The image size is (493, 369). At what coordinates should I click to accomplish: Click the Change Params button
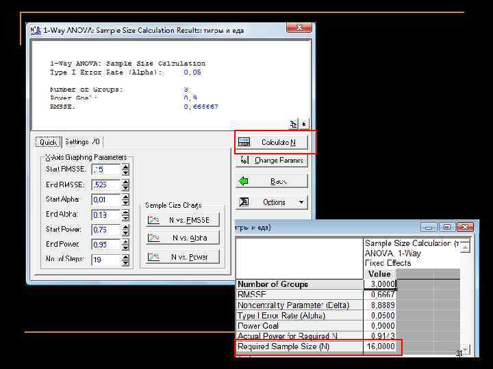coord(272,161)
